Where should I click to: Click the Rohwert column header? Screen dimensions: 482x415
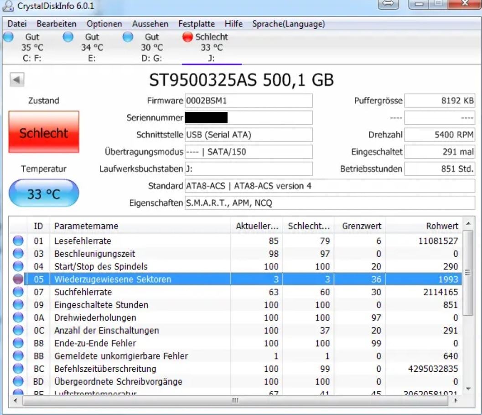[x=423, y=226]
